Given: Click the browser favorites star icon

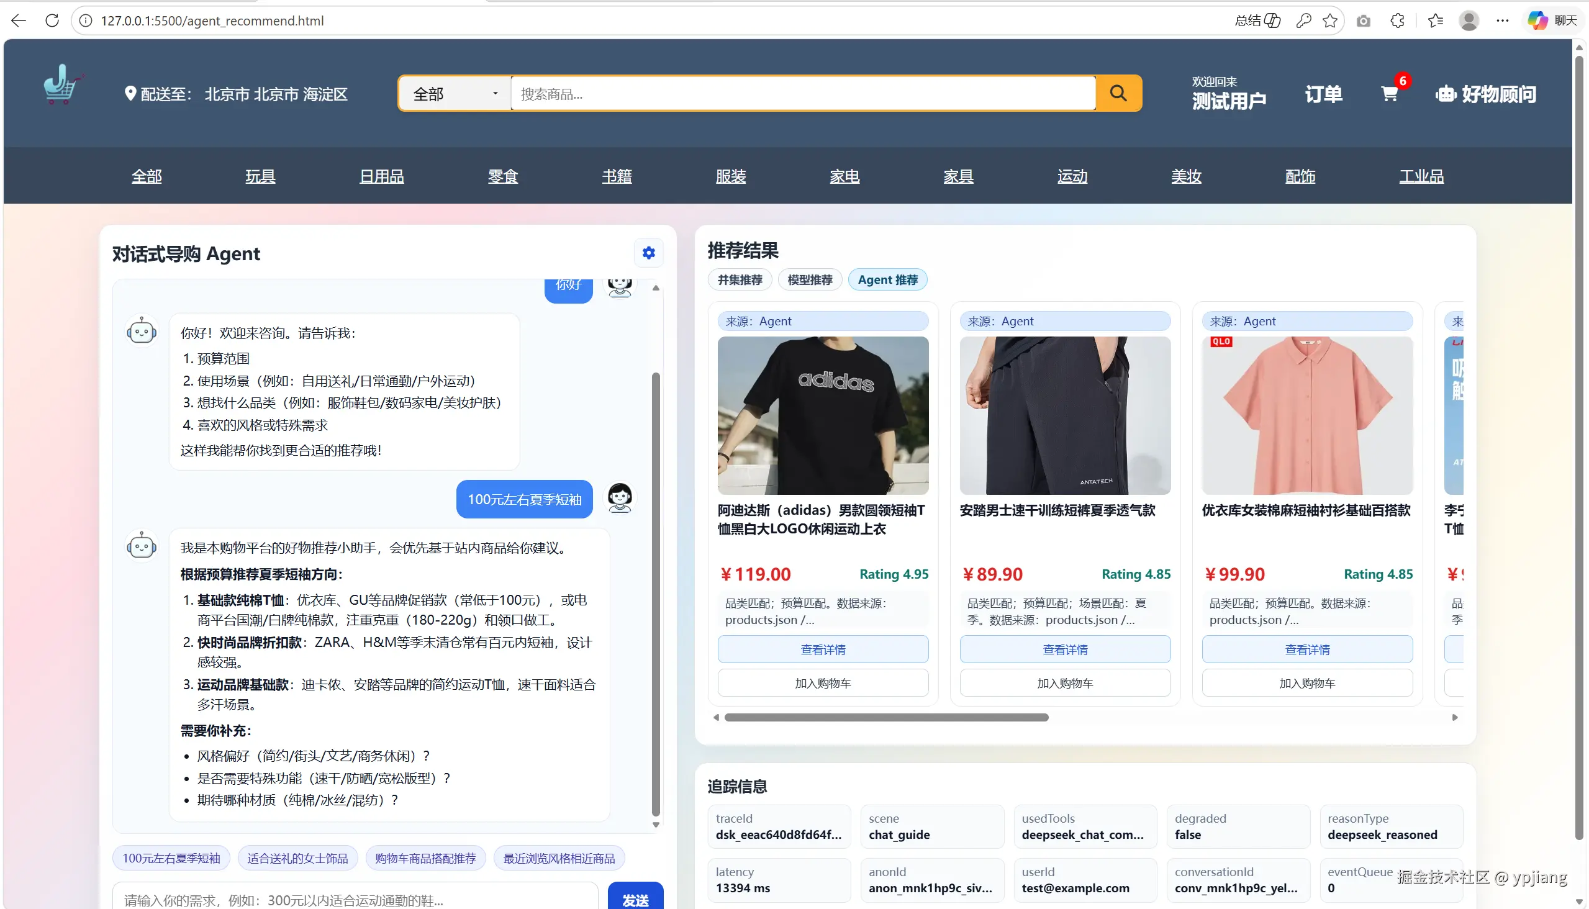Looking at the screenshot, I should (x=1330, y=20).
